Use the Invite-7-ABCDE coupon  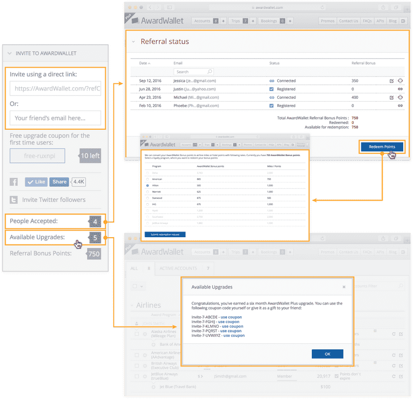click(x=231, y=317)
